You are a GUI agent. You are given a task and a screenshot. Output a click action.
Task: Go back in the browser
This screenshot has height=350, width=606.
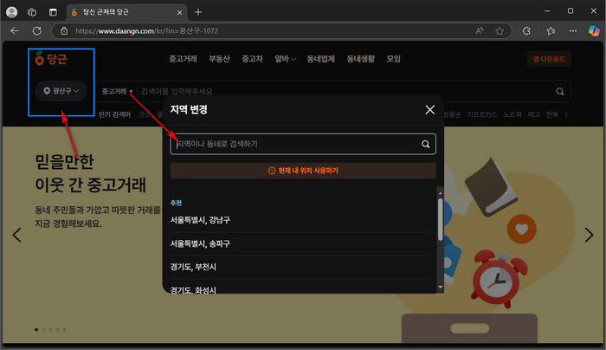tap(15, 31)
